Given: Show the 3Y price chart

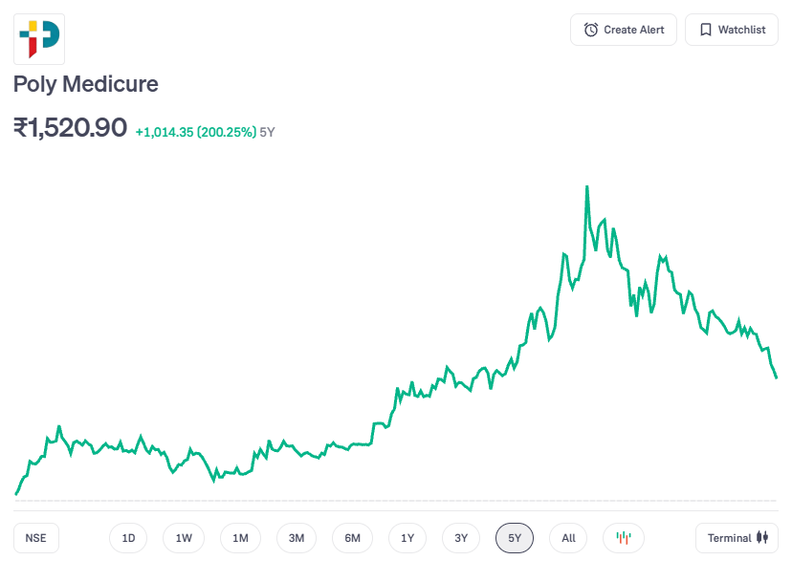Looking at the screenshot, I should [x=461, y=538].
